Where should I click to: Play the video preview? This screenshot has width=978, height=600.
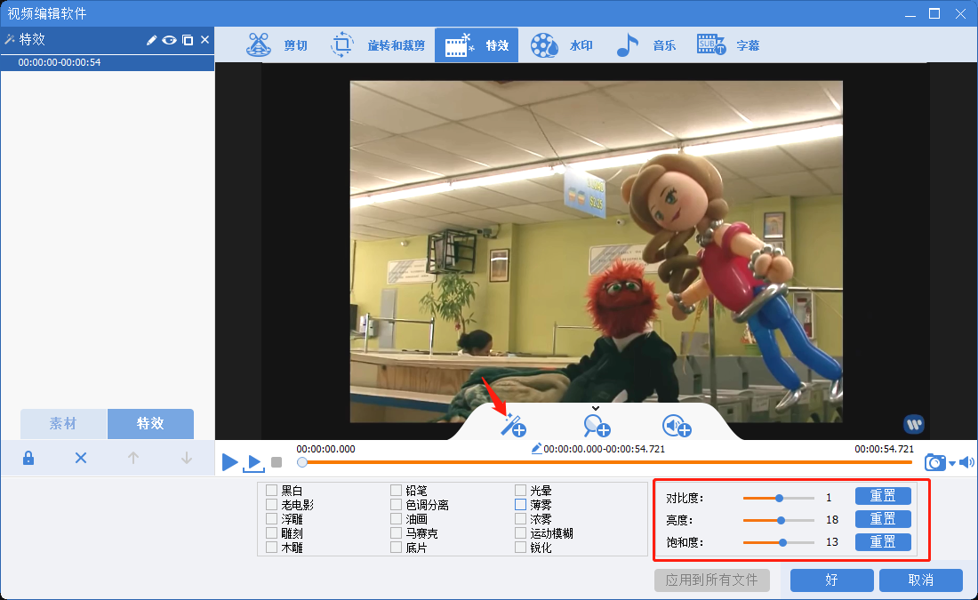tap(230, 462)
